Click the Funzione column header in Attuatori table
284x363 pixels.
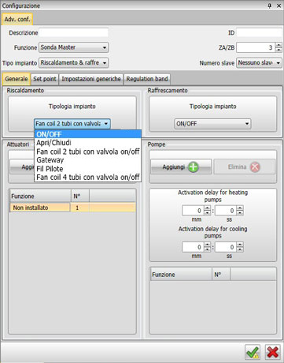(40, 196)
